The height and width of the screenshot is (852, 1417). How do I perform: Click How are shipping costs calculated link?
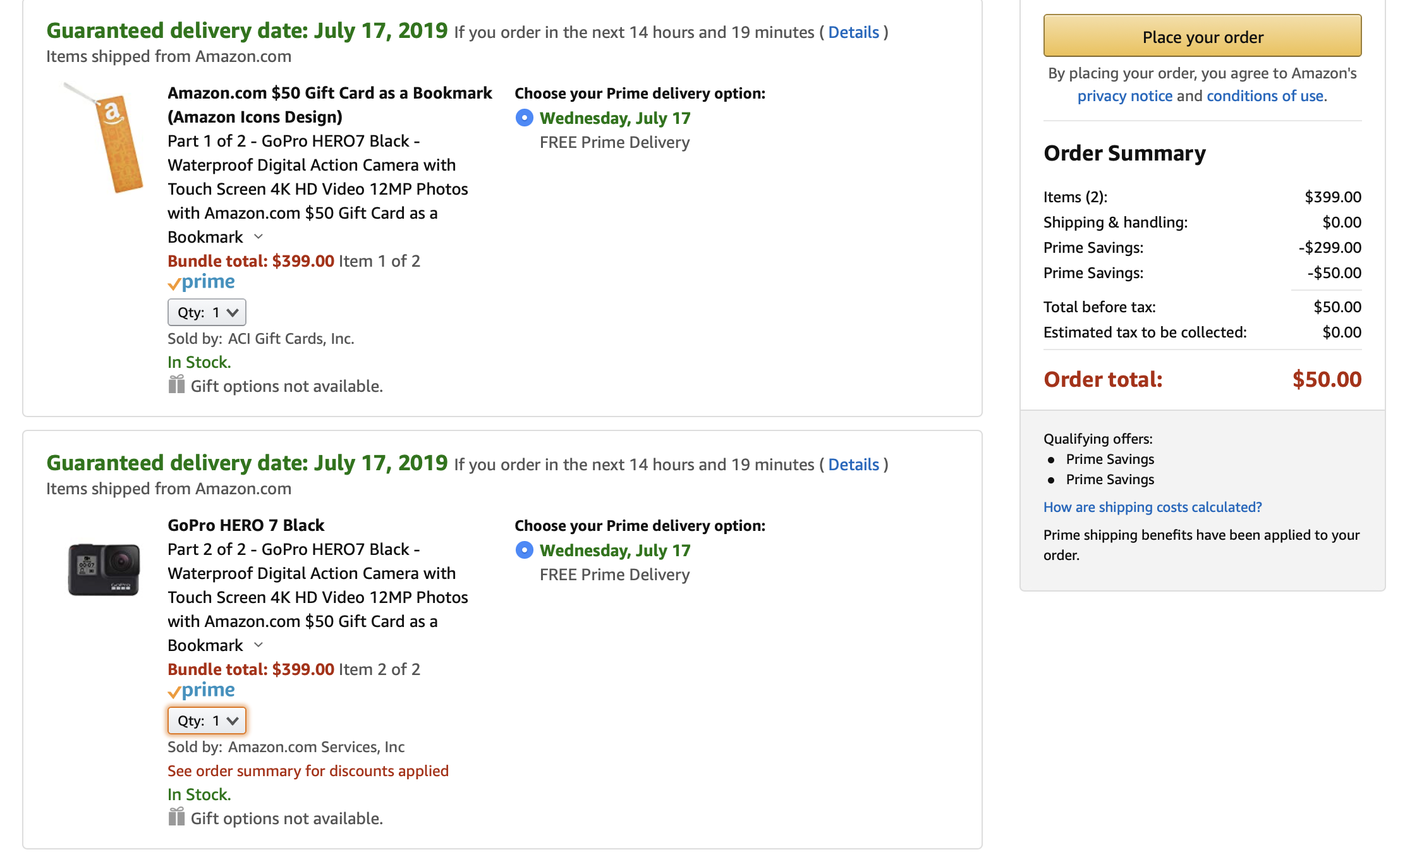[x=1152, y=507]
